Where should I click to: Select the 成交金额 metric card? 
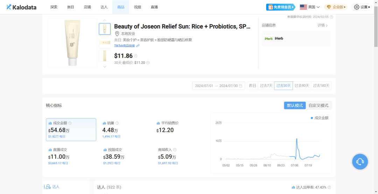[x=71, y=130]
